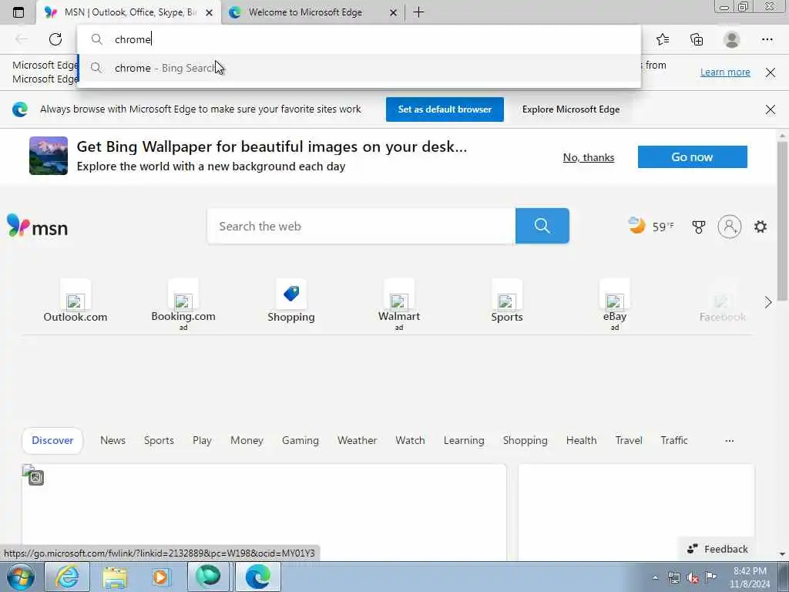This screenshot has height=592, width=789.
Task: Select the Travel feed tab
Action: (629, 440)
